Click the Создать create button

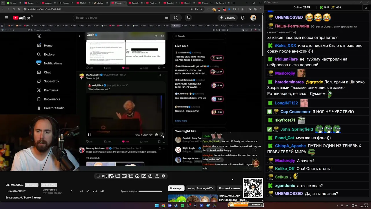[x=227, y=18]
